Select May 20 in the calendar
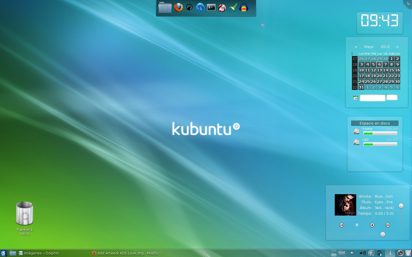 click(379, 76)
